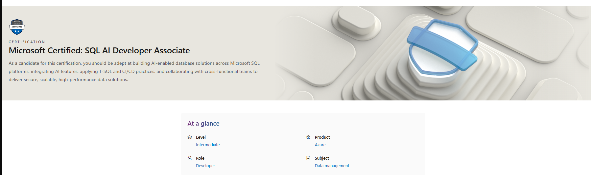Click the Subject label

[x=322, y=158]
